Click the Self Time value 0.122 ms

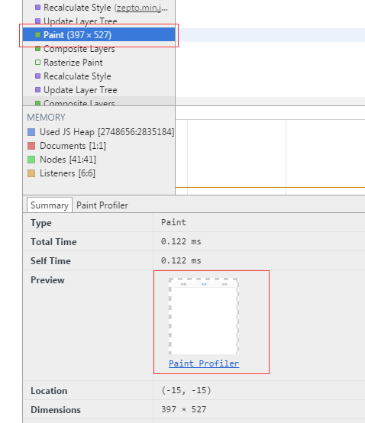pyautogui.click(x=181, y=260)
